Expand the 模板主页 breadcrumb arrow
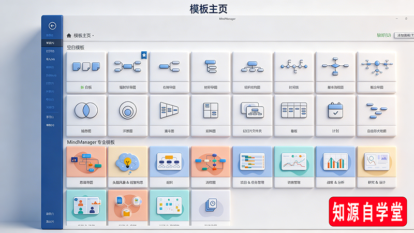Viewport: 414px width, 233px height. pyautogui.click(x=93, y=36)
